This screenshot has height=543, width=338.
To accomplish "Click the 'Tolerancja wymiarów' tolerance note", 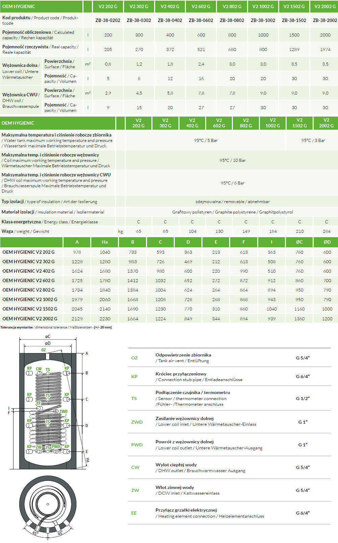I will click(56, 327).
